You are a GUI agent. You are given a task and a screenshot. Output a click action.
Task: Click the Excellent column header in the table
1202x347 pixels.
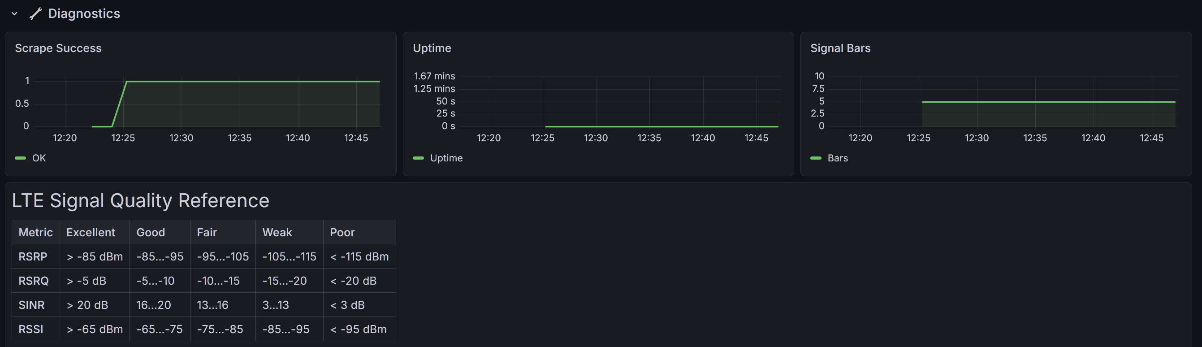pyautogui.click(x=91, y=233)
